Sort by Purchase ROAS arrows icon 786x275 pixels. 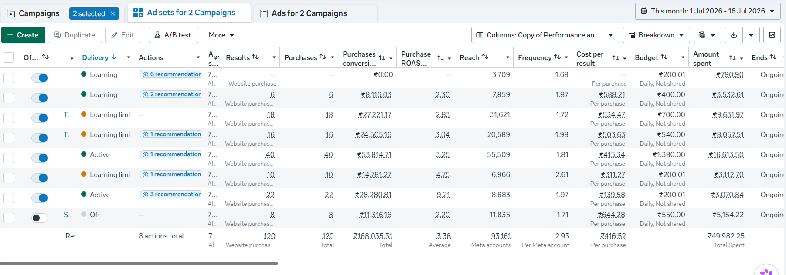tap(440, 58)
